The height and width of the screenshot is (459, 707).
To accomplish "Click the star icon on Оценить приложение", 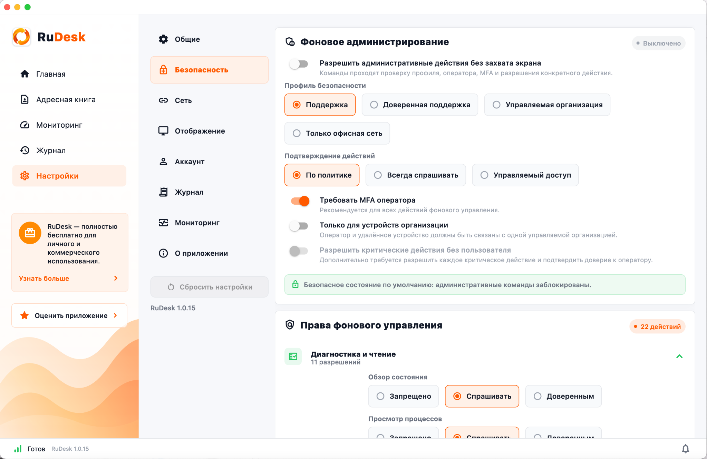I will click(25, 315).
